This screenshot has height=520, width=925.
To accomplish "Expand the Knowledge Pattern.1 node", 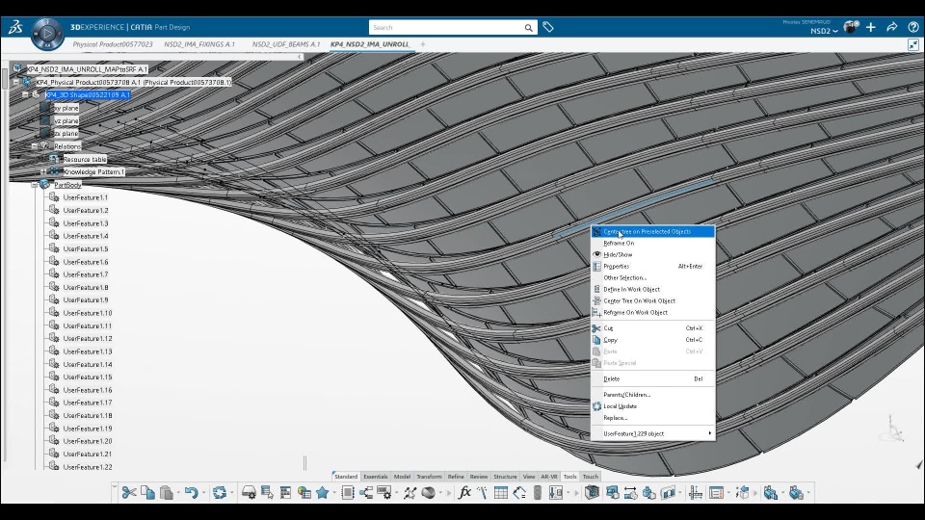I will point(43,171).
